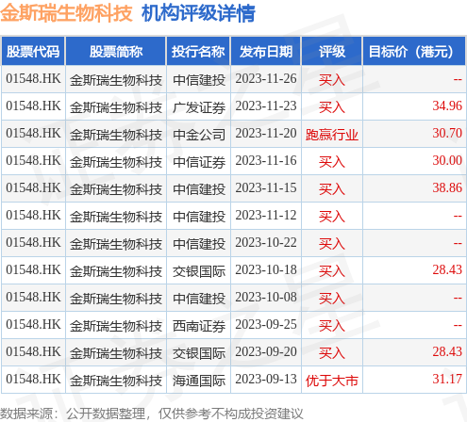Click the 目标价（港元）column header
467x422 pixels.
pyautogui.click(x=414, y=51)
